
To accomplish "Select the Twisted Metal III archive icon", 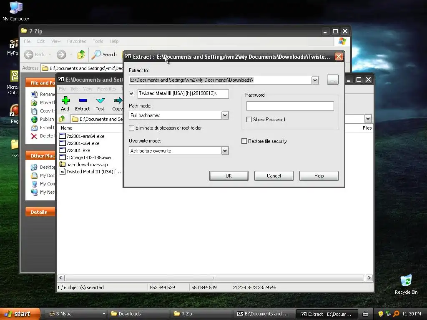I will [x=63, y=171].
